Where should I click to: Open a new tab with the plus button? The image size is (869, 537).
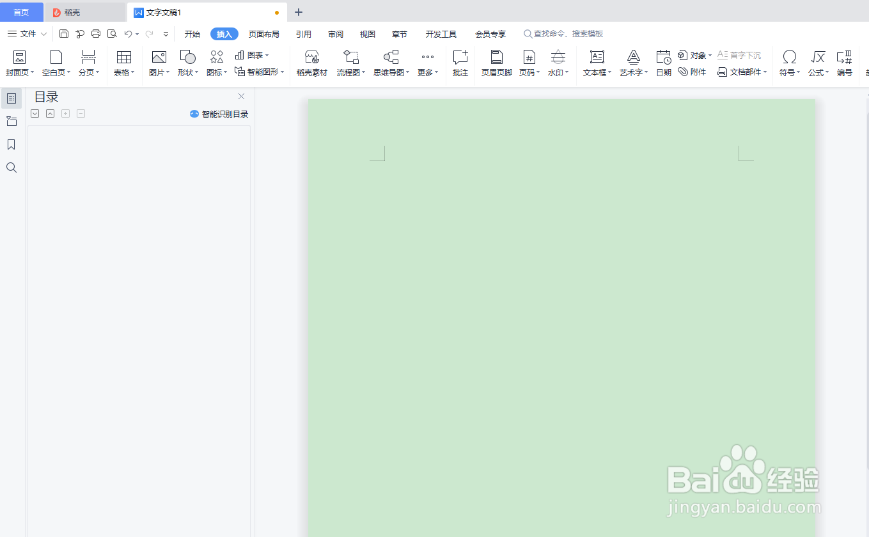click(x=299, y=12)
